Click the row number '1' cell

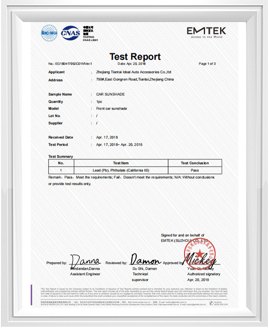61,170
